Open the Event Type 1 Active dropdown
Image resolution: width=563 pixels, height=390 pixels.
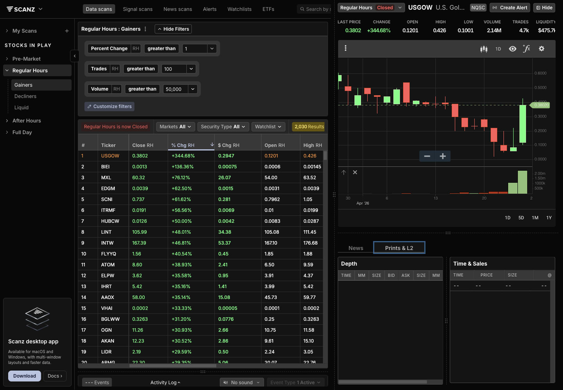(x=295, y=383)
